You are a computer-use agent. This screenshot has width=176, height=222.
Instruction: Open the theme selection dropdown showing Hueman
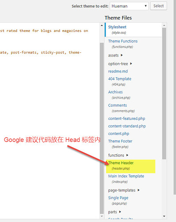(x=129, y=6)
